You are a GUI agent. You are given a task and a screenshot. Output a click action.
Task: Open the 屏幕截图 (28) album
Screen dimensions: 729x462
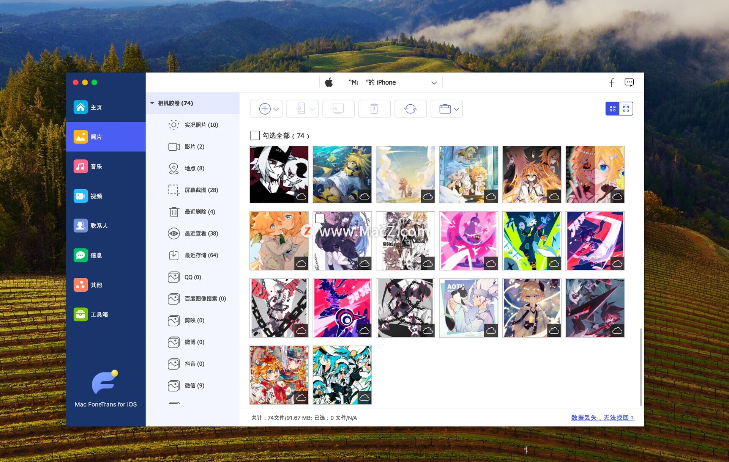[x=193, y=190]
